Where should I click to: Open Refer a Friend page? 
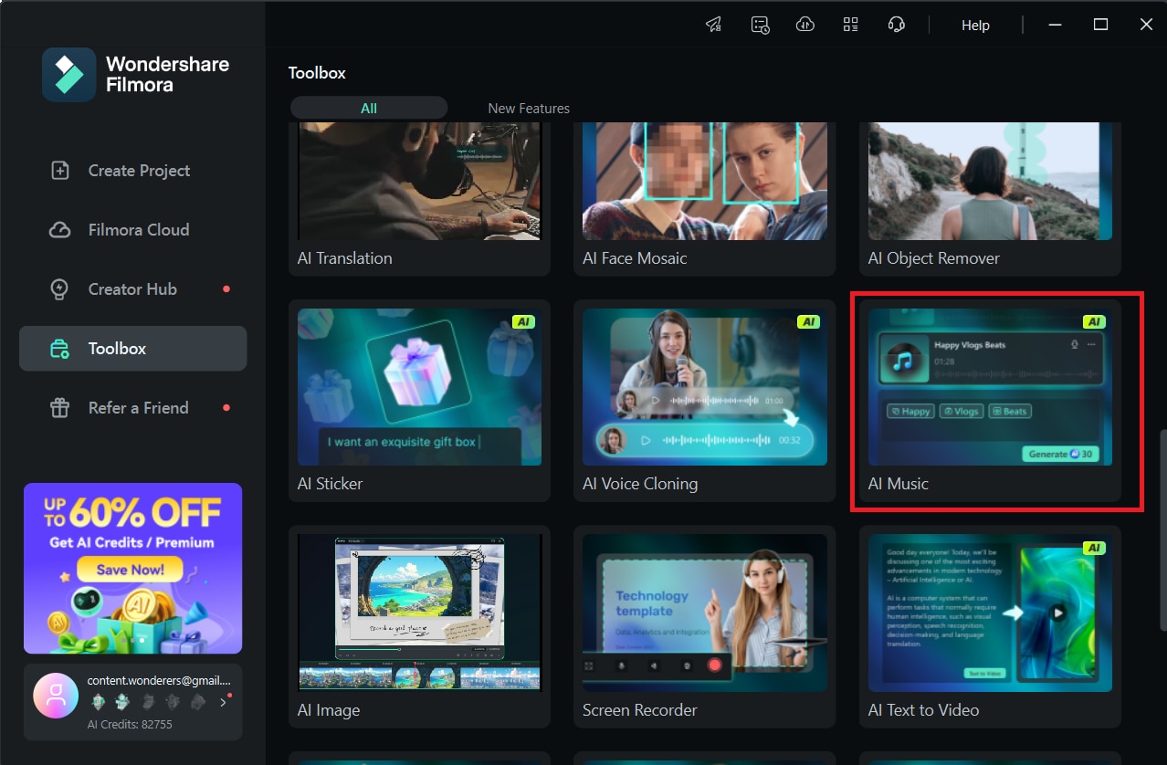tap(133, 408)
